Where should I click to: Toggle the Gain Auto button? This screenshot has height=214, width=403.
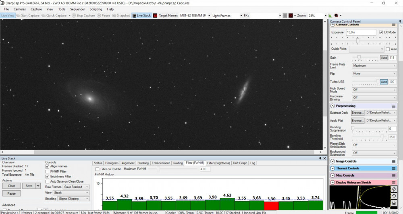pos(384,58)
